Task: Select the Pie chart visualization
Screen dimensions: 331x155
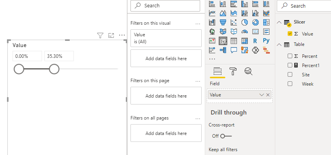Action: coord(245,22)
